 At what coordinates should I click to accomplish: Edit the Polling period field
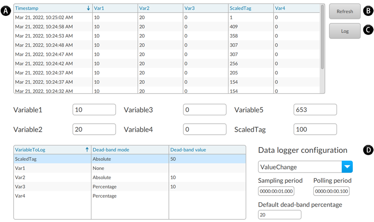(x=331, y=191)
